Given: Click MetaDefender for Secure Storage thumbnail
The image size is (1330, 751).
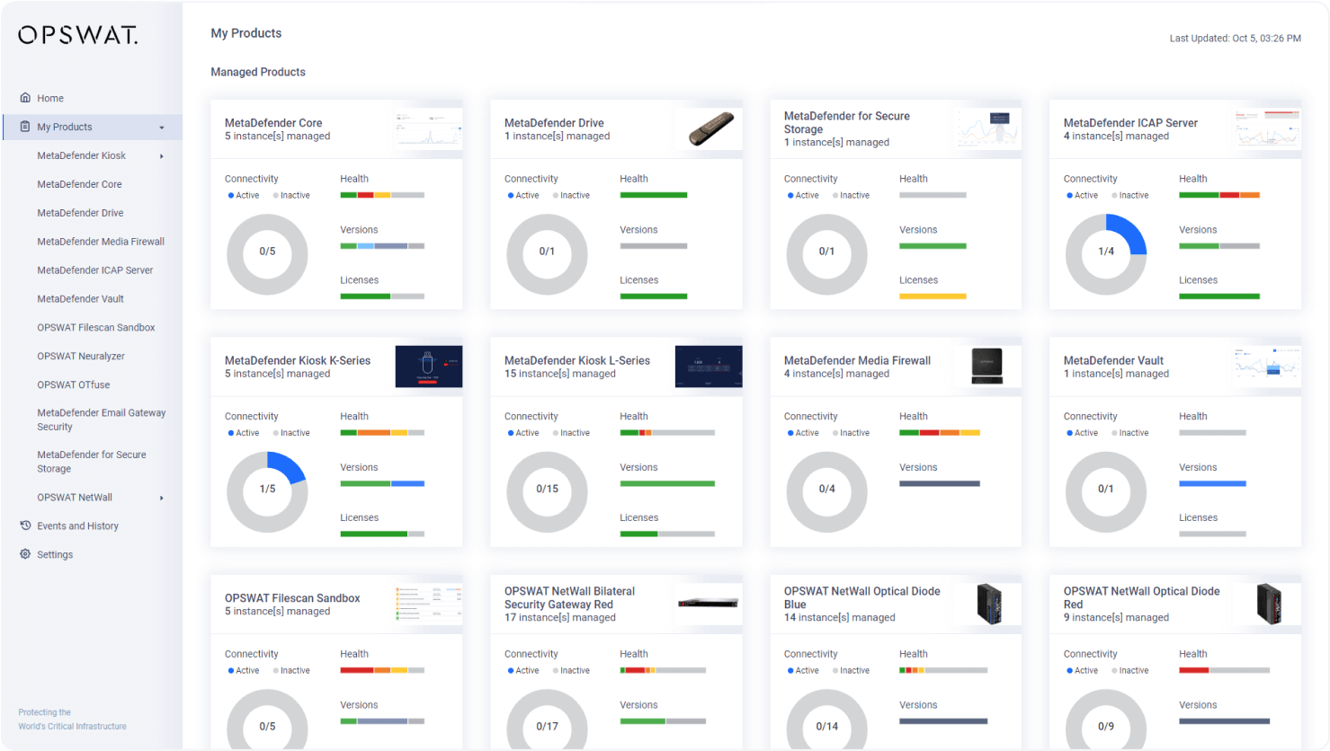Looking at the screenshot, I should [x=988, y=129].
